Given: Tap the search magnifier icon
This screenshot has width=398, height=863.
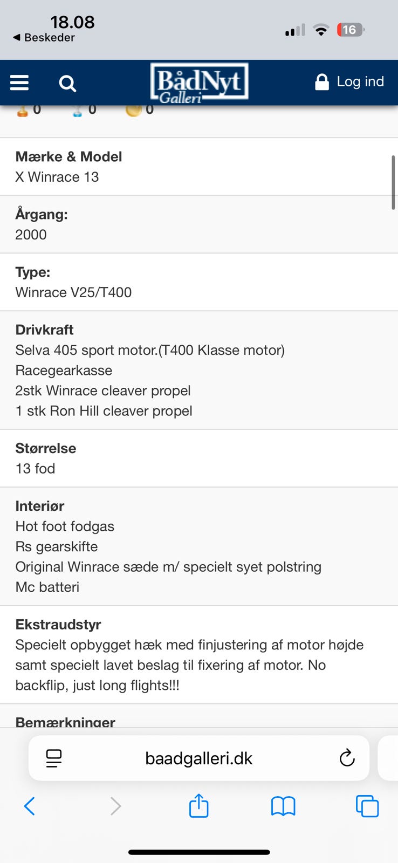Looking at the screenshot, I should pos(67,83).
